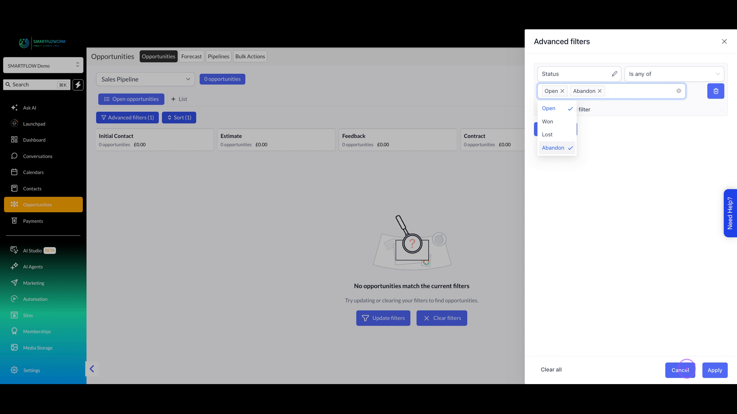Click Clear all in filters panel
This screenshot has height=414, width=737.
(x=551, y=370)
